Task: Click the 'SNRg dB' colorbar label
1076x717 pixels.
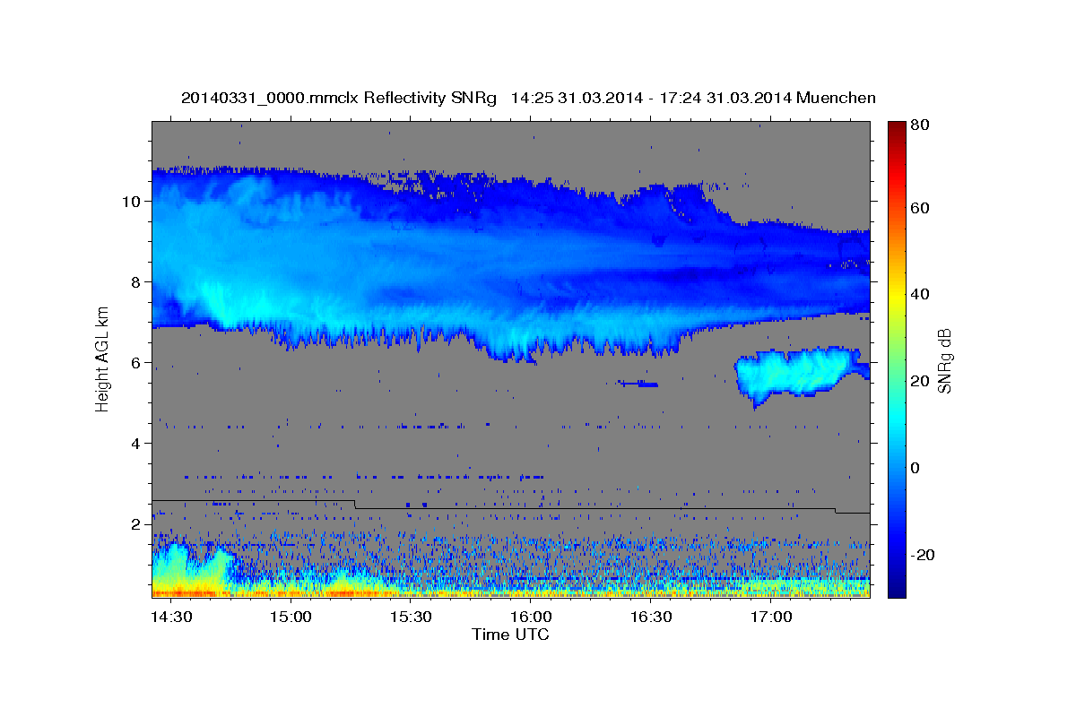Action: (943, 361)
